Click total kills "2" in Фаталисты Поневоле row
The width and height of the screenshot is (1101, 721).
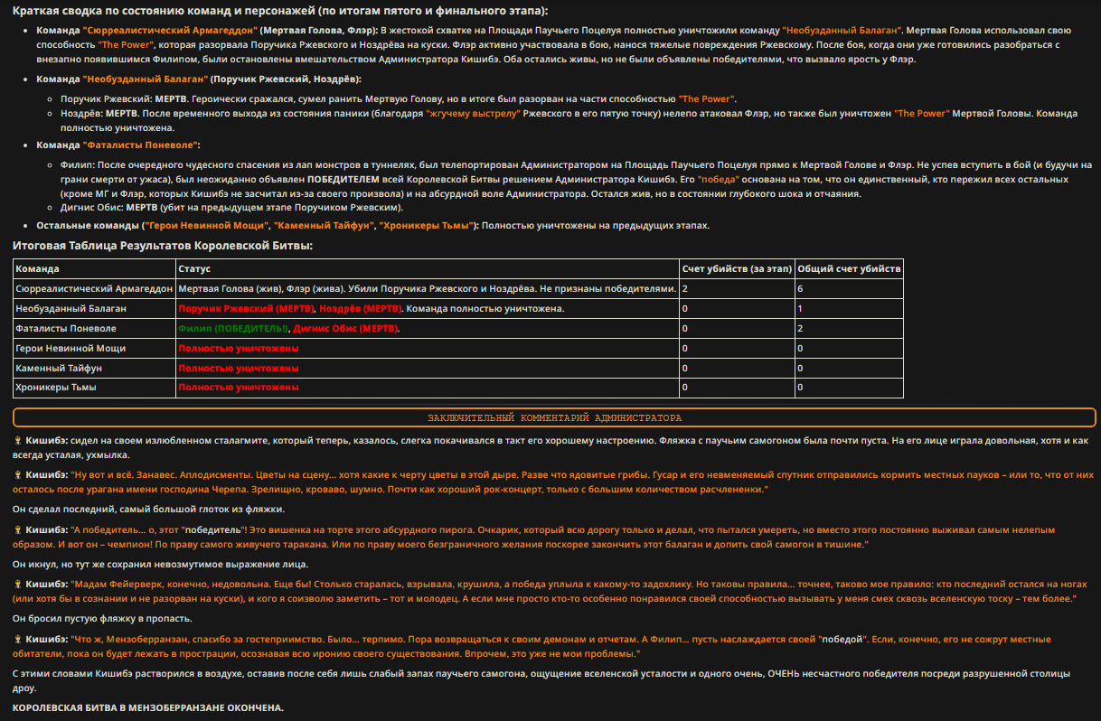(800, 328)
